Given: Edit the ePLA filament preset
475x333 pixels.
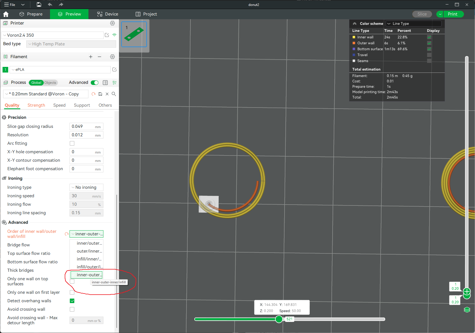Looking at the screenshot, I should [114, 69].
